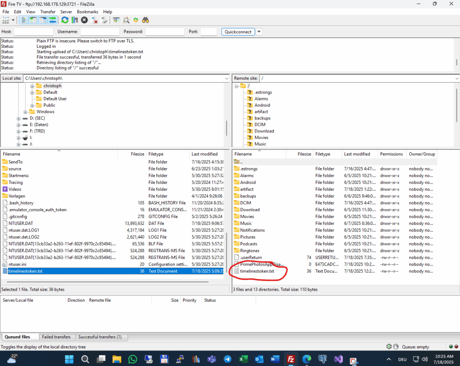460x366 pixels.
Task: Click the Quickconnect button
Action: click(238, 32)
